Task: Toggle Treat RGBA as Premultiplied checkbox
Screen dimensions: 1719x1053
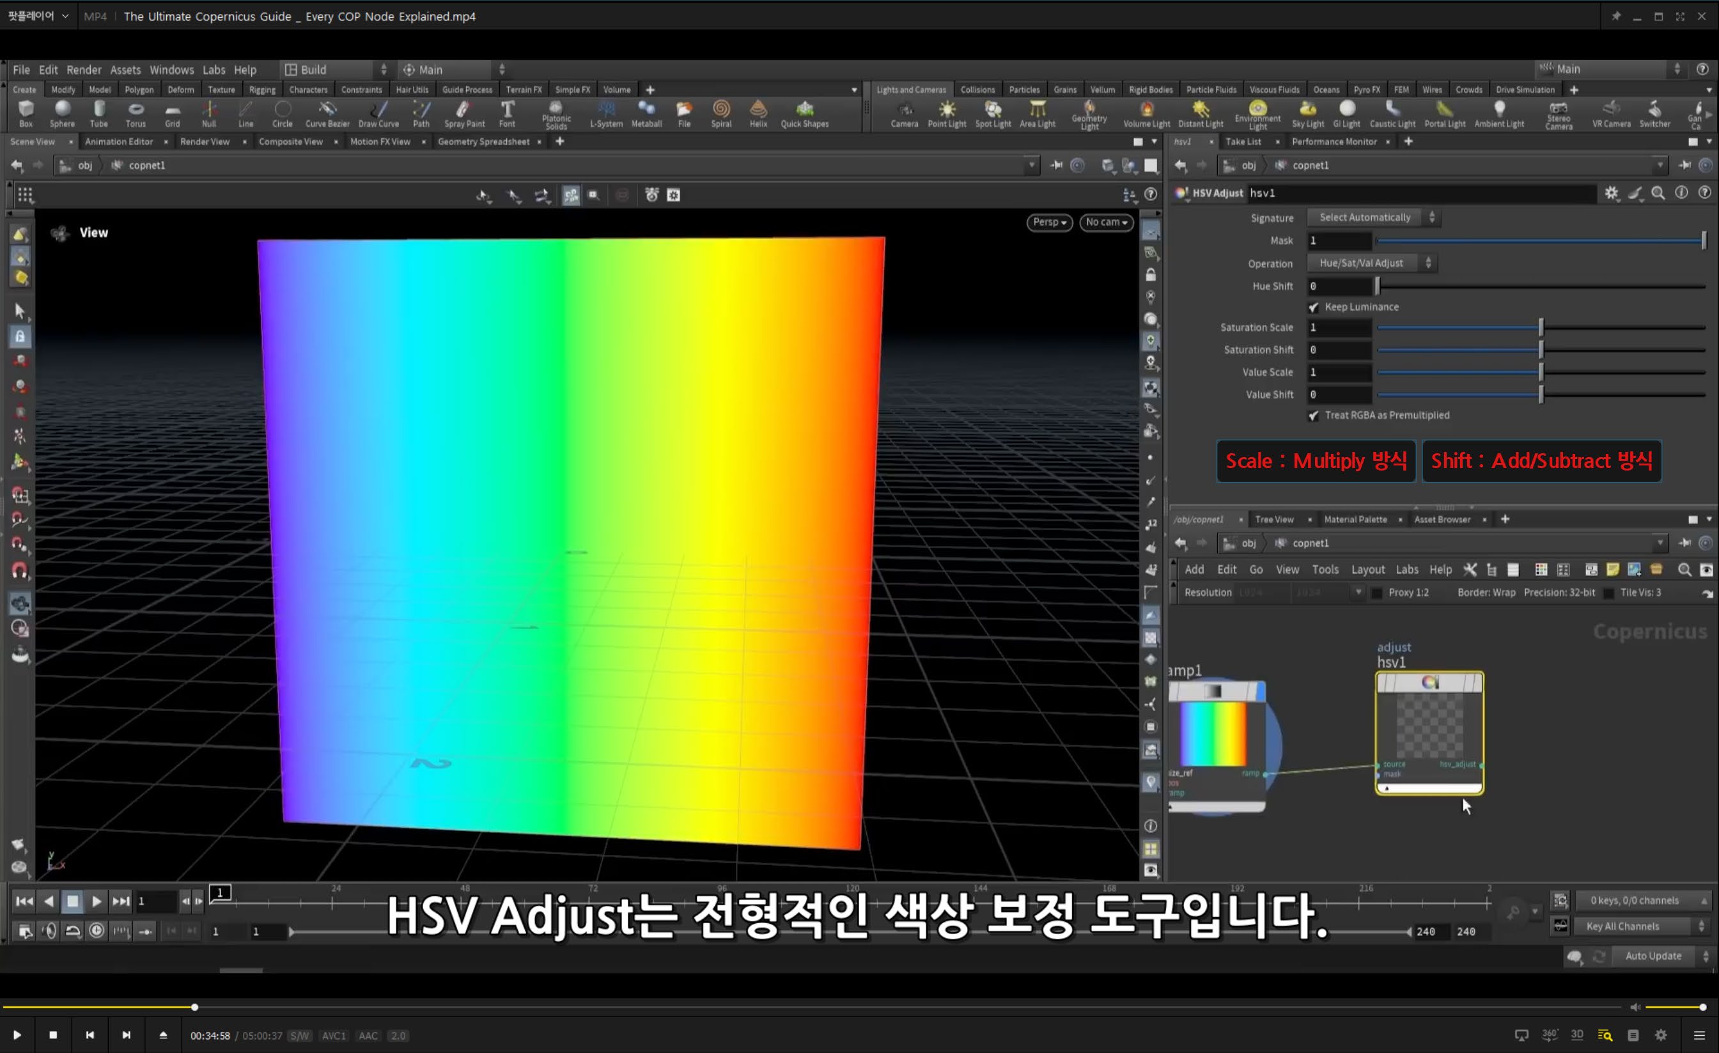Action: pyautogui.click(x=1314, y=415)
